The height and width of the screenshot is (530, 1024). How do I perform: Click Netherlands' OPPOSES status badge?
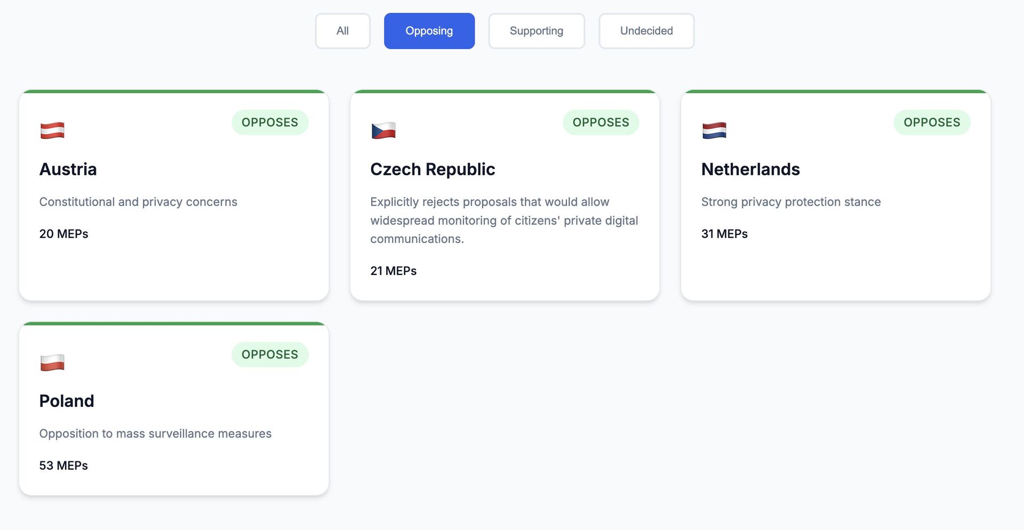[932, 123]
